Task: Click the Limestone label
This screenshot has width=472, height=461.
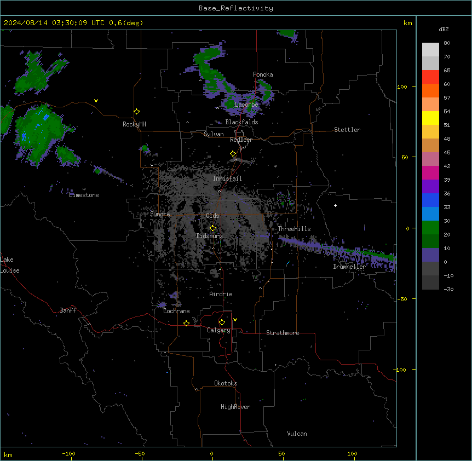Action: [84, 195]
